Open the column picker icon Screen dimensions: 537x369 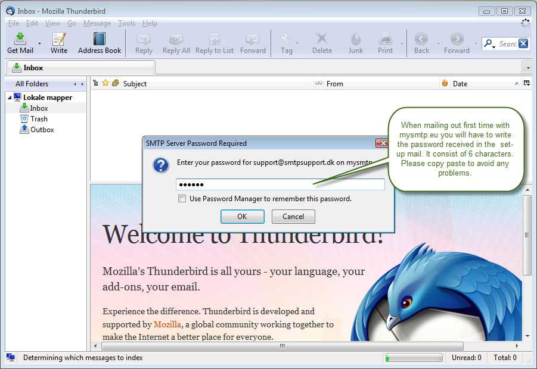527,83
